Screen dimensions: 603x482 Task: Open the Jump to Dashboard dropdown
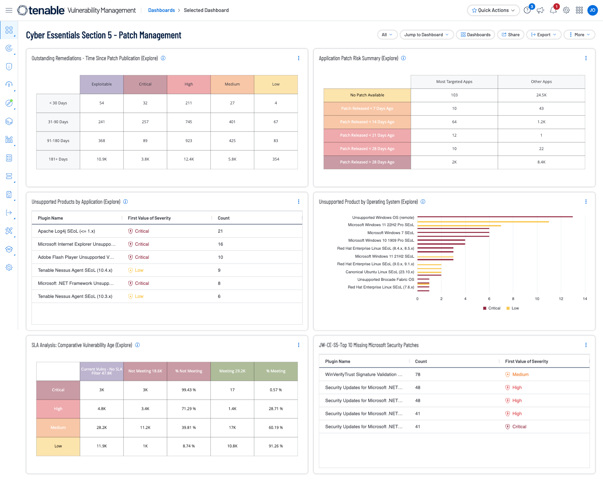coord(427,35)
